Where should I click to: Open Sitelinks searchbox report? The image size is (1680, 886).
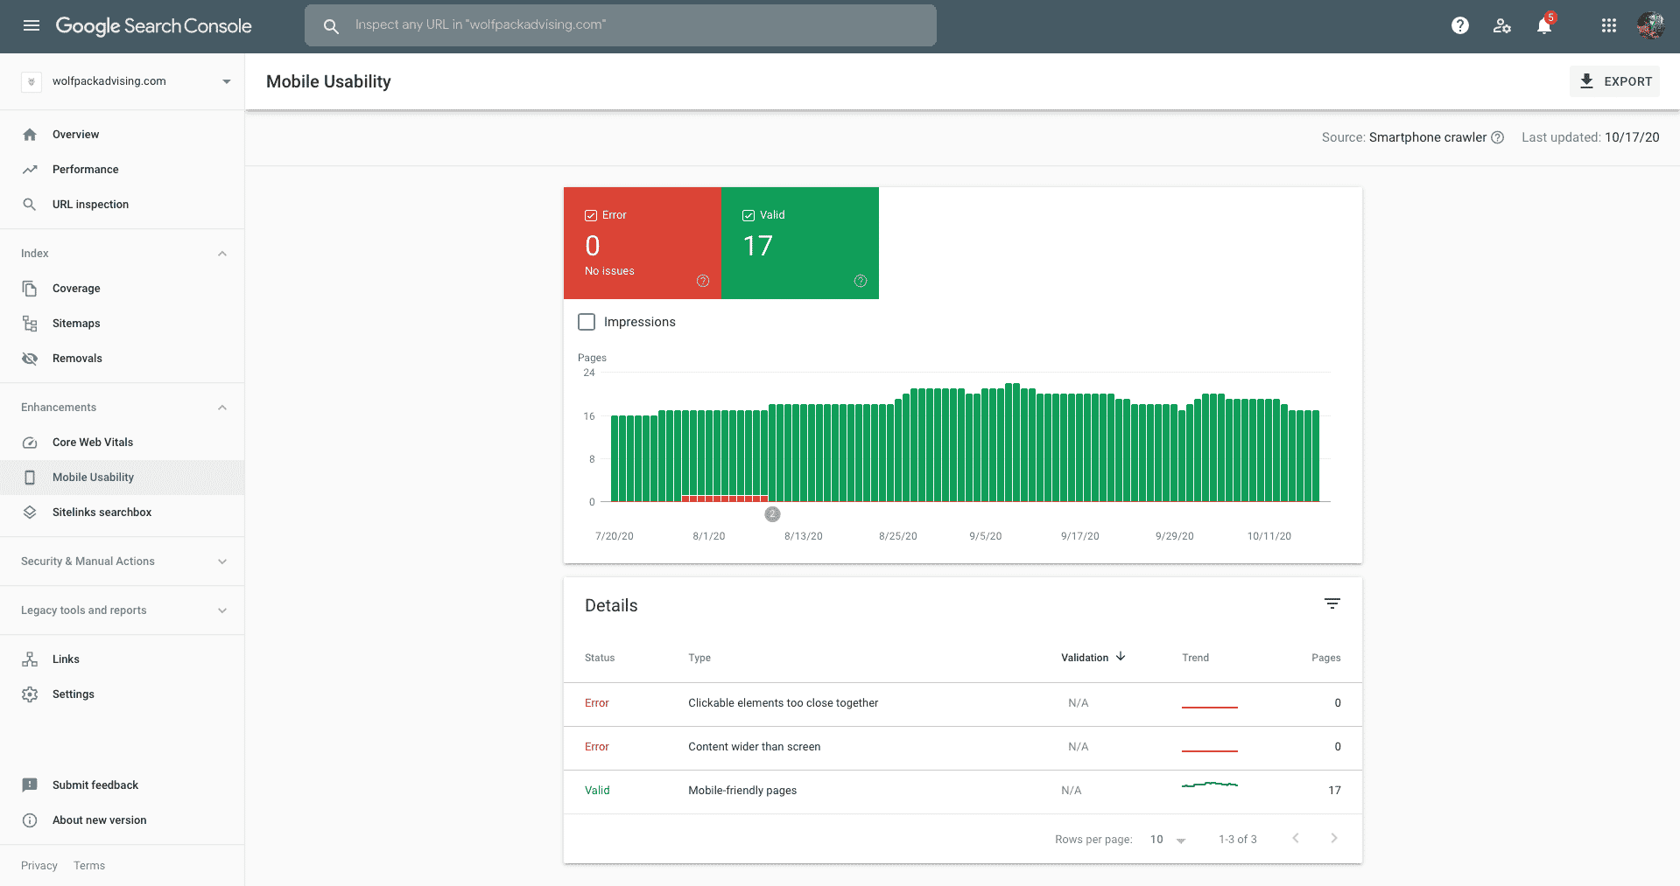click(123, 513)
